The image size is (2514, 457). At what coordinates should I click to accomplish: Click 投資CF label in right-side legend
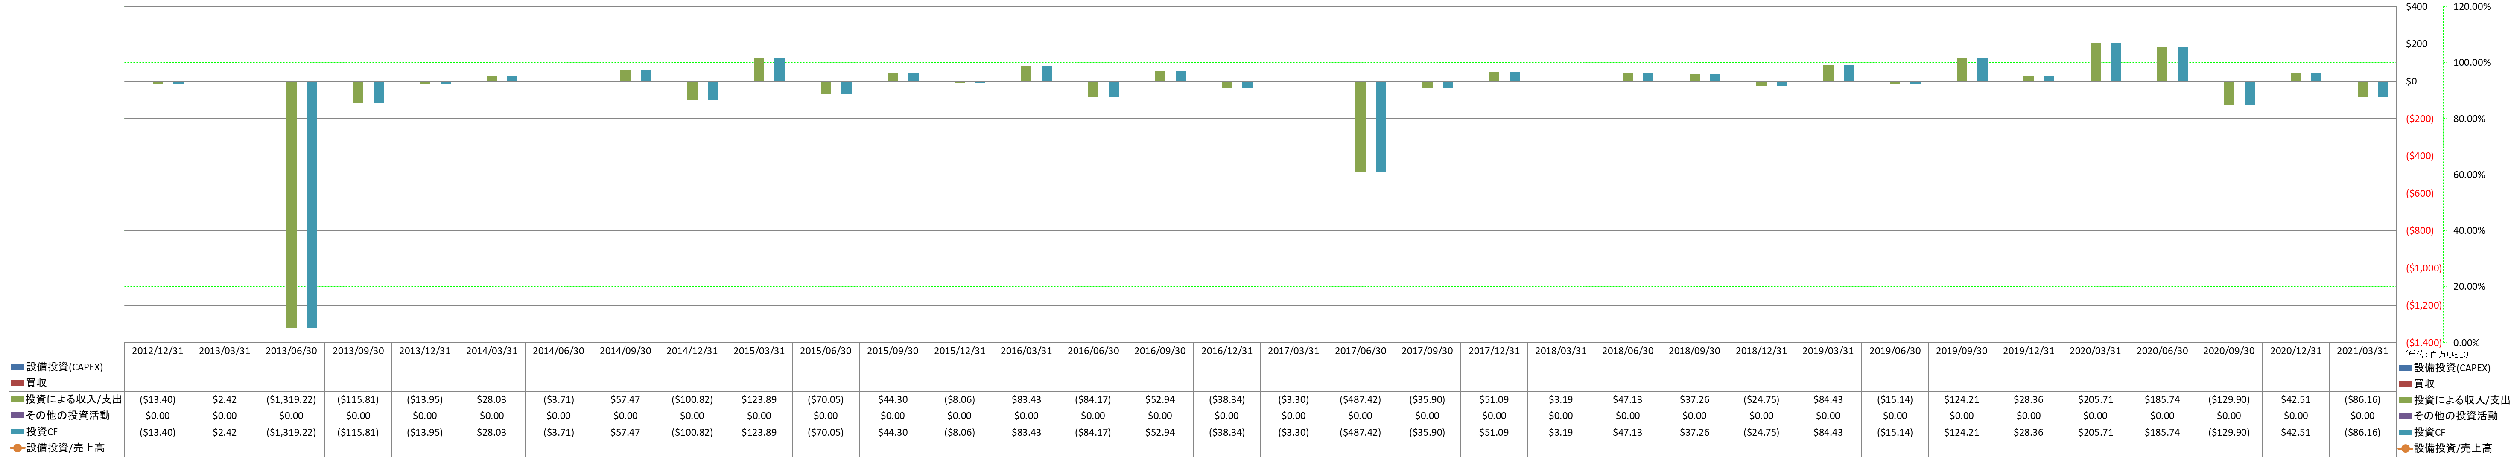(2430, 432)
